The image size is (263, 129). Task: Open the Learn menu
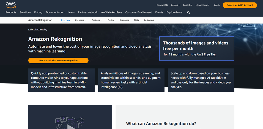[x=71, y=12]
